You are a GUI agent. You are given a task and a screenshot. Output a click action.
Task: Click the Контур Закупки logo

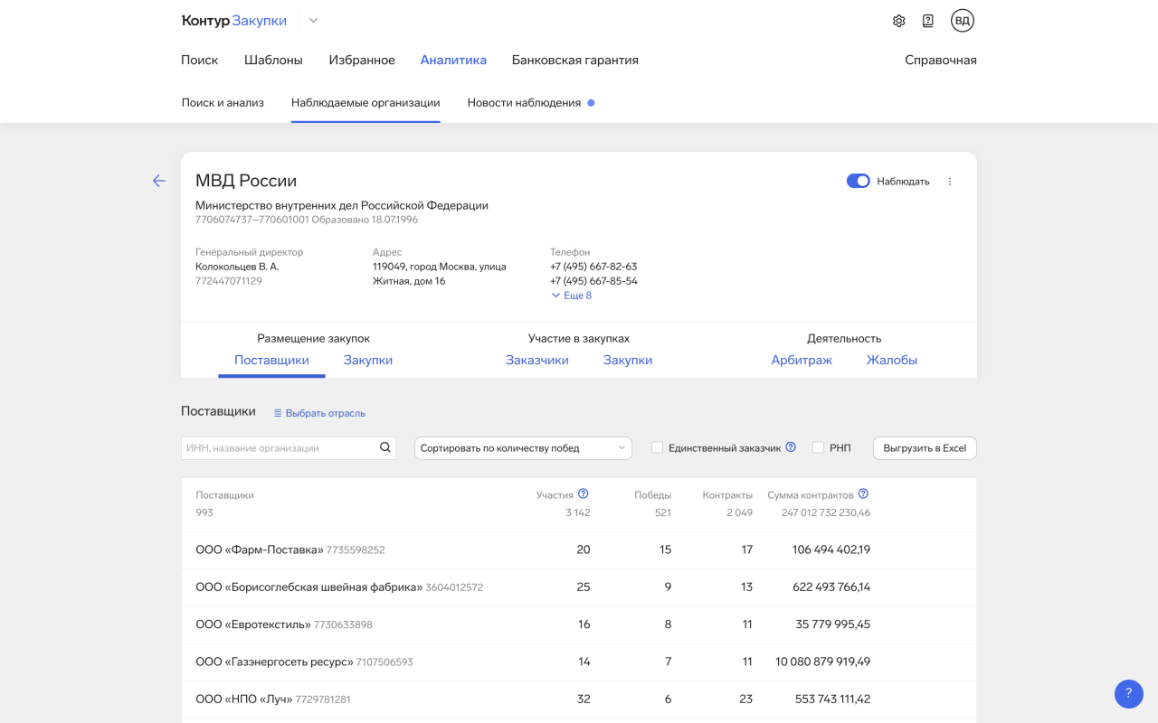click(234, 21)
